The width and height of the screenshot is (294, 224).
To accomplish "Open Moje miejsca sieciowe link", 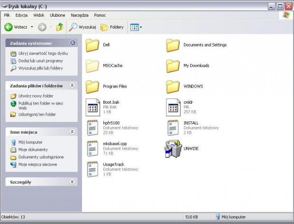I will click(x=37, y=165).
